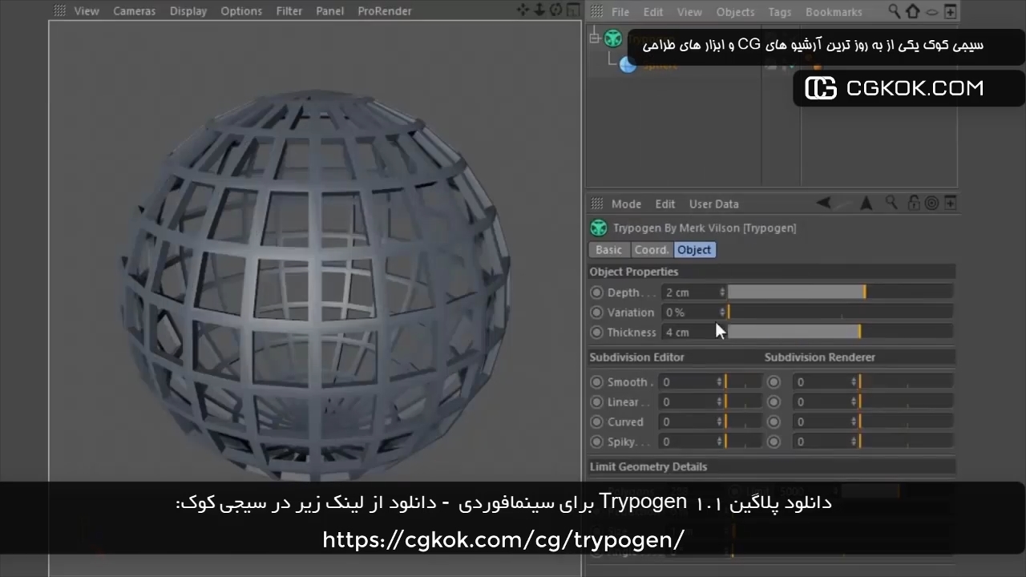Open the User Data menu
The image size is (1026, 577).
click(x=713, y=204)
